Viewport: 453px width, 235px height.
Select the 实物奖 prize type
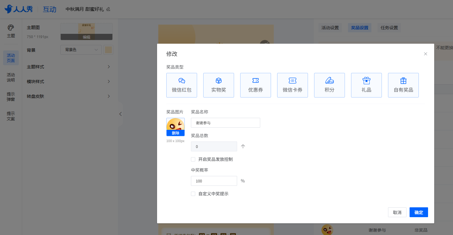pos(219,85)
